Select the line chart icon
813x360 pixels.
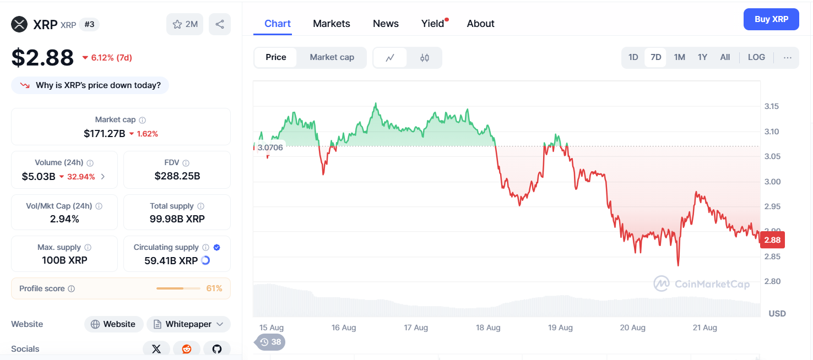pos(391,57)
